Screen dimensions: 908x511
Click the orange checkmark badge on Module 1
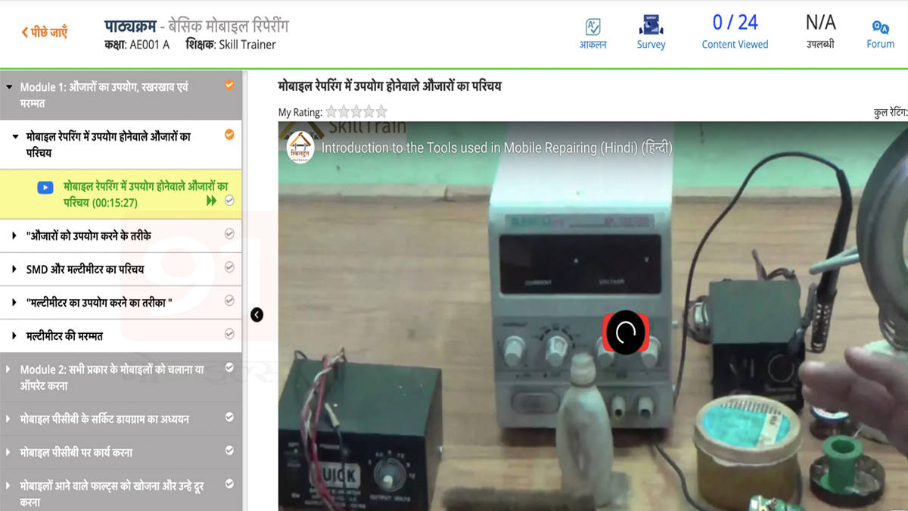point(229,86)
